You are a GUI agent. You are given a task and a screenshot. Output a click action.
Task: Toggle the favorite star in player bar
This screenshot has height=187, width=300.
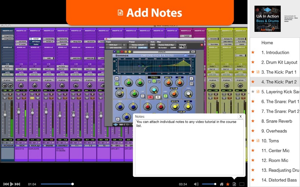tap(228, 184)
